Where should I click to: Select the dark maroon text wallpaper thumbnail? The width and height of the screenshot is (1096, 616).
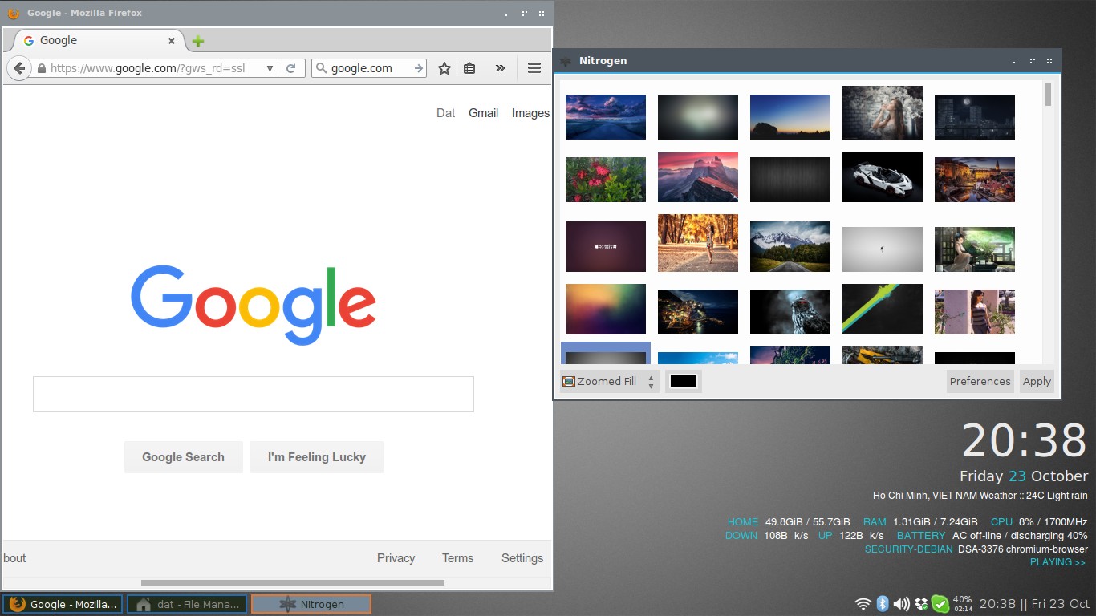click(x=606, y=247)
